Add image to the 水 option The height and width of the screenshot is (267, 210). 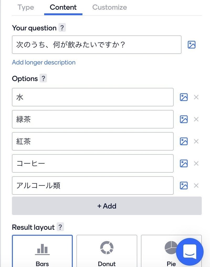tap(184, 97)
